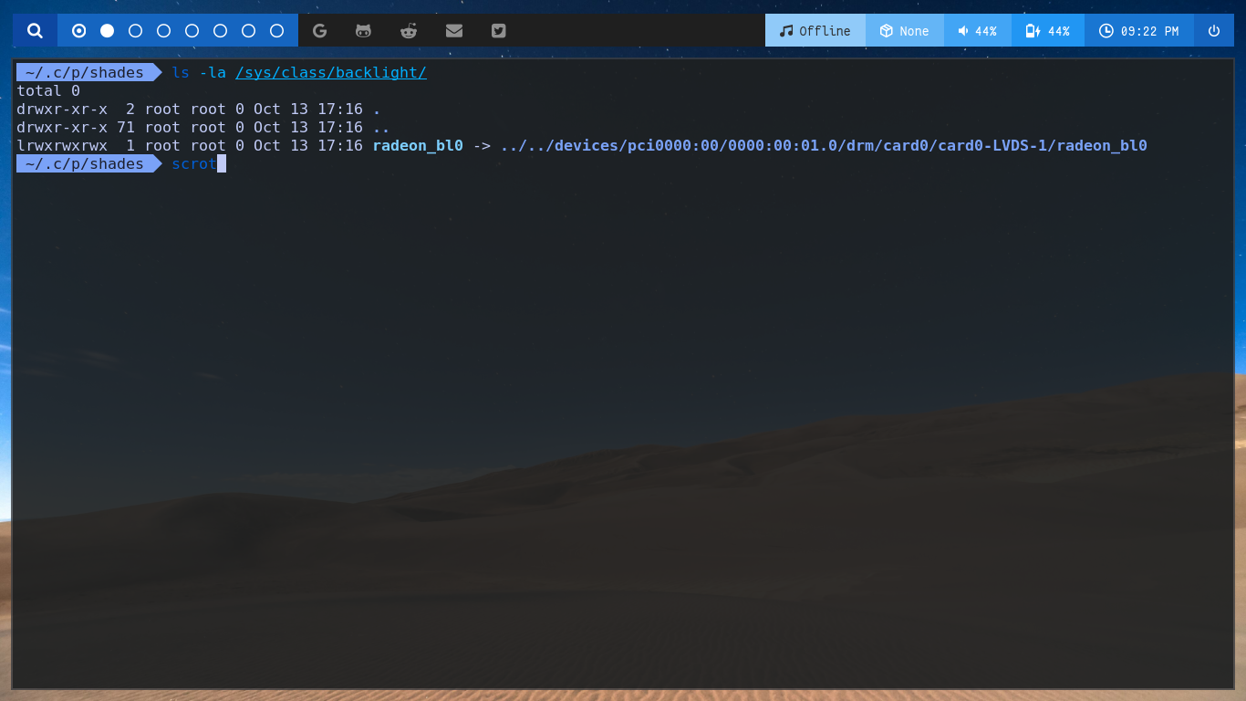Click the volume module to adjust 44% level
The image size is (1246, 701).
[977, 30]
